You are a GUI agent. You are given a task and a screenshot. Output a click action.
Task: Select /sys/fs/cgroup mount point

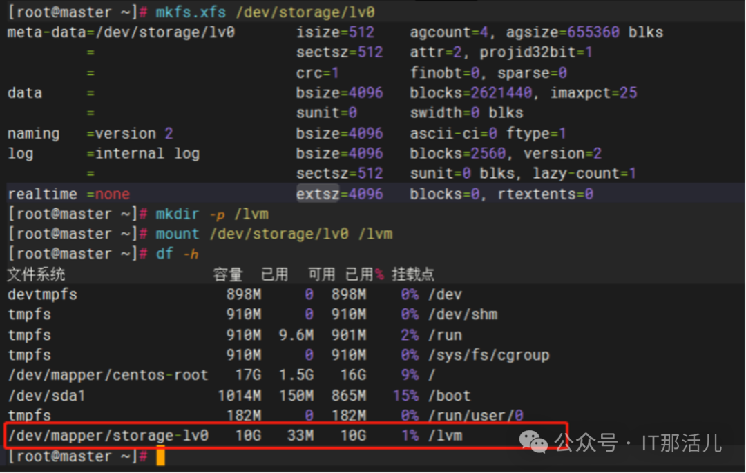(488, 355)
